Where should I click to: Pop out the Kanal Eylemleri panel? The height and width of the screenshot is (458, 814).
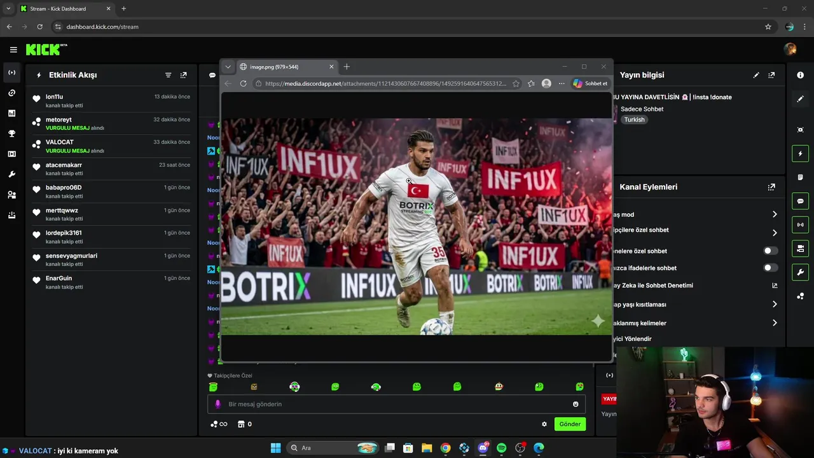coord(771,187)
